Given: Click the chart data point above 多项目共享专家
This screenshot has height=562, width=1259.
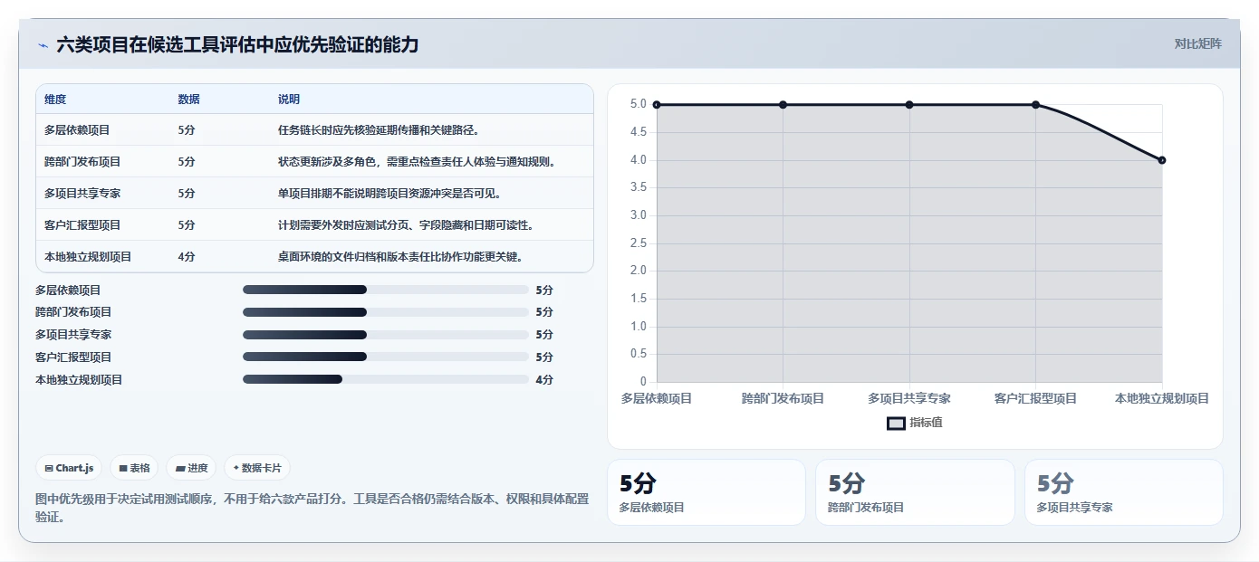Looking at the screenshot, I should (x=909, y=105).
